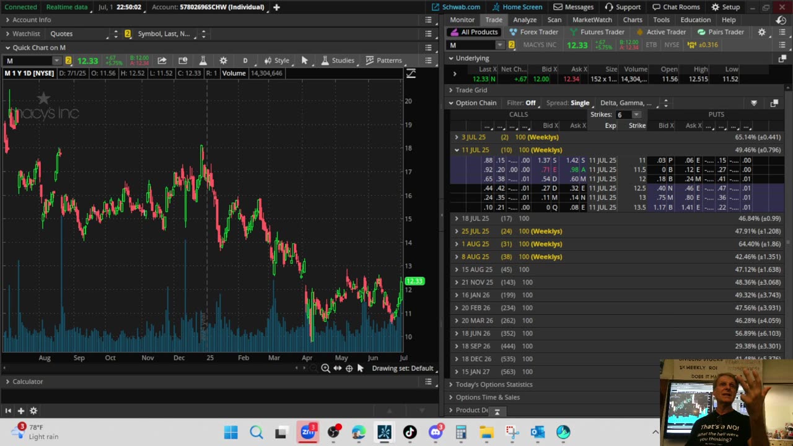The image size is (793, 446).
Task: Go to the MarketWatch tab
Action: 592,20
